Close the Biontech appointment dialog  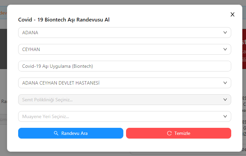click(x=232, y=14)
